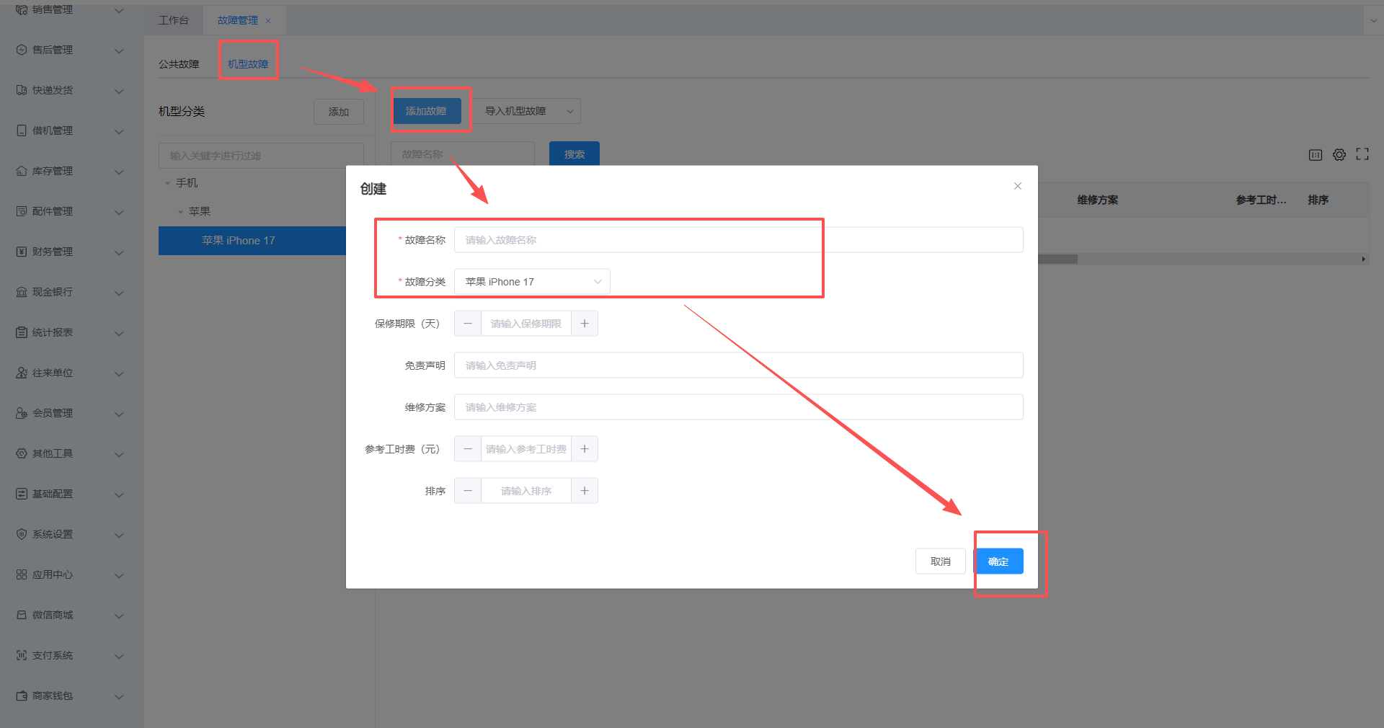Focus the 免责声明 input field
1384x728 pixels.
(x=738, y=365)
